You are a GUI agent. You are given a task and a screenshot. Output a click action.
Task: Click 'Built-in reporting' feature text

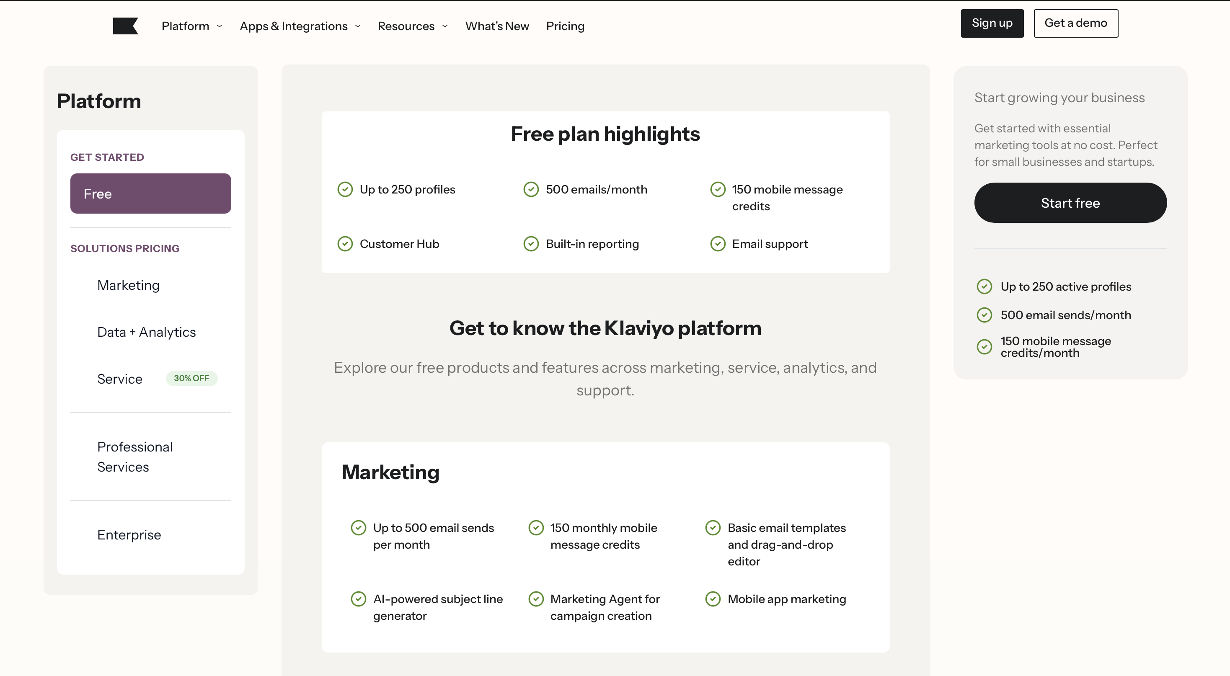click(592, 244)
